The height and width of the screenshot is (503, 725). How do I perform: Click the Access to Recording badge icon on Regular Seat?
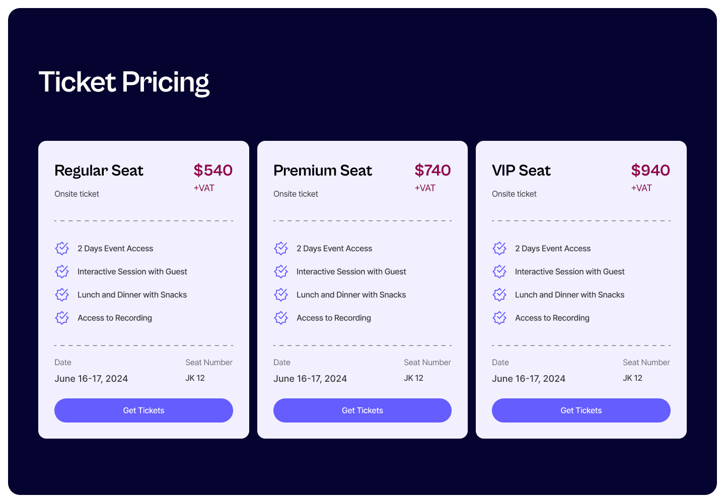[61, 317]
